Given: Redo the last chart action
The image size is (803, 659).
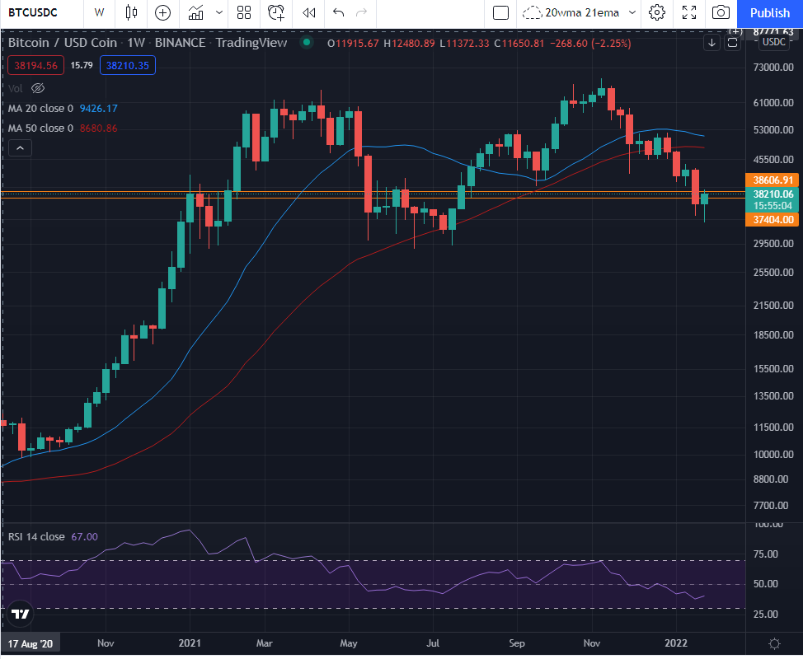Looking at the screenshot, I should (362, 13).
